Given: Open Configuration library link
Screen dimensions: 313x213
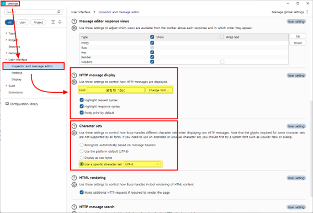Looking at the screenshot, I should coord(24,104).
